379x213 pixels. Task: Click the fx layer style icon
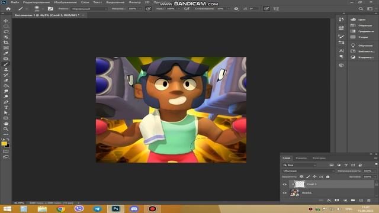[x=329, y=200]
